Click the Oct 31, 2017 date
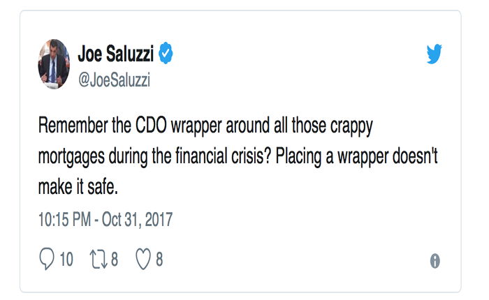Screen dimensions: 489x300 [x=136, y=220]
